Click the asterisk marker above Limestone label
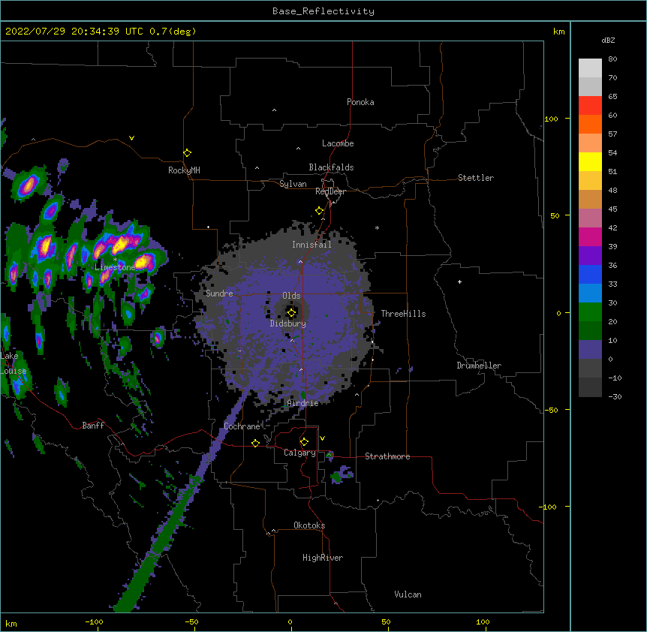This screenshot has height=632, width=647. click(x=115, y=260)
